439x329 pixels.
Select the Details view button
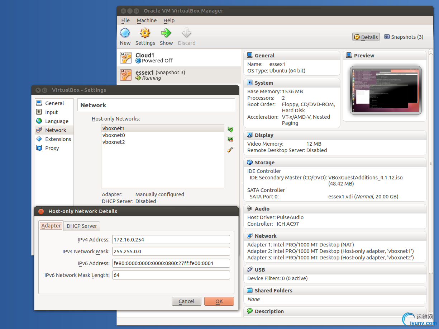[x=366, y=37]
